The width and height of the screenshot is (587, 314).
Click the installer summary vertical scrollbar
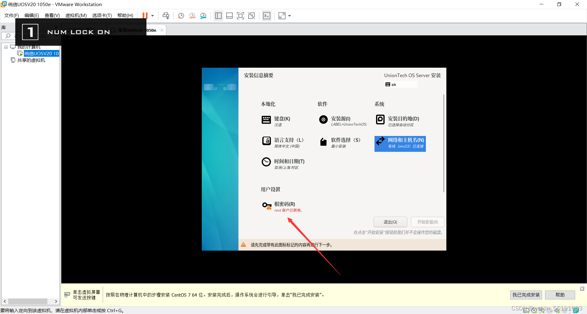444,143
